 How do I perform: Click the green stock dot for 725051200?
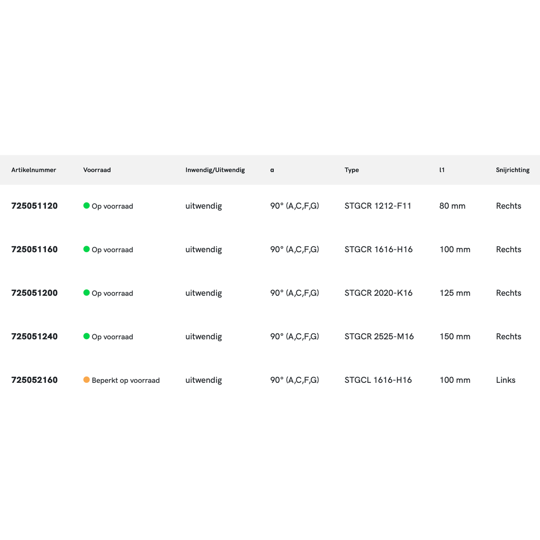pos(86,293)
